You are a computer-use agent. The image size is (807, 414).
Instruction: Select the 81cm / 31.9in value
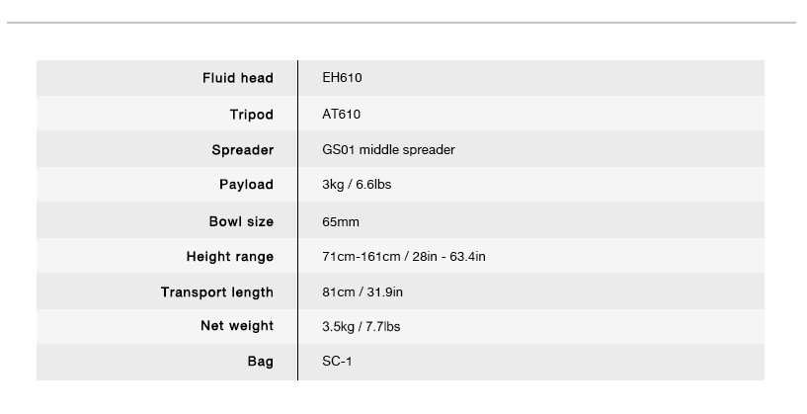[363, 291]
